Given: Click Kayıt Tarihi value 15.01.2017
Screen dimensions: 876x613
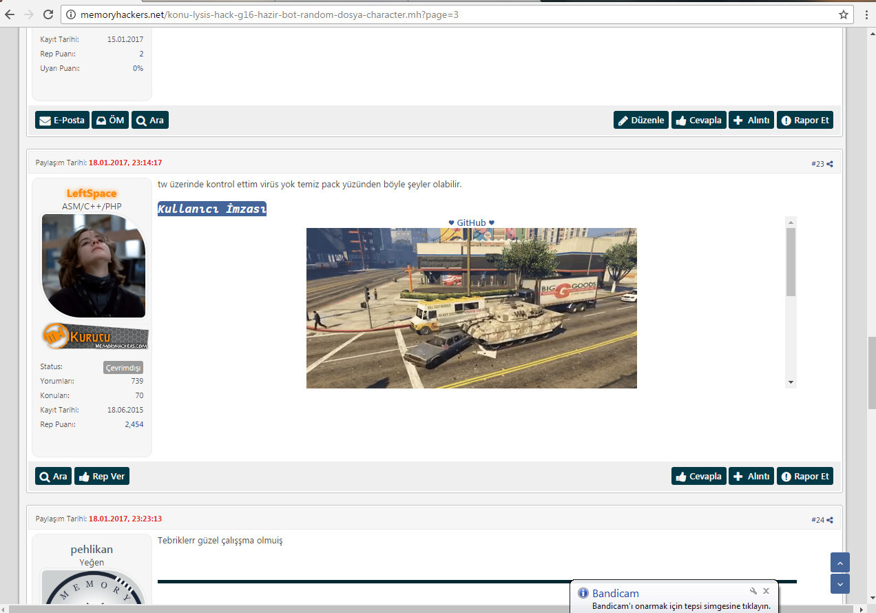Looking at the screenshot, I should pyautogui.click(x=125, y=39).
